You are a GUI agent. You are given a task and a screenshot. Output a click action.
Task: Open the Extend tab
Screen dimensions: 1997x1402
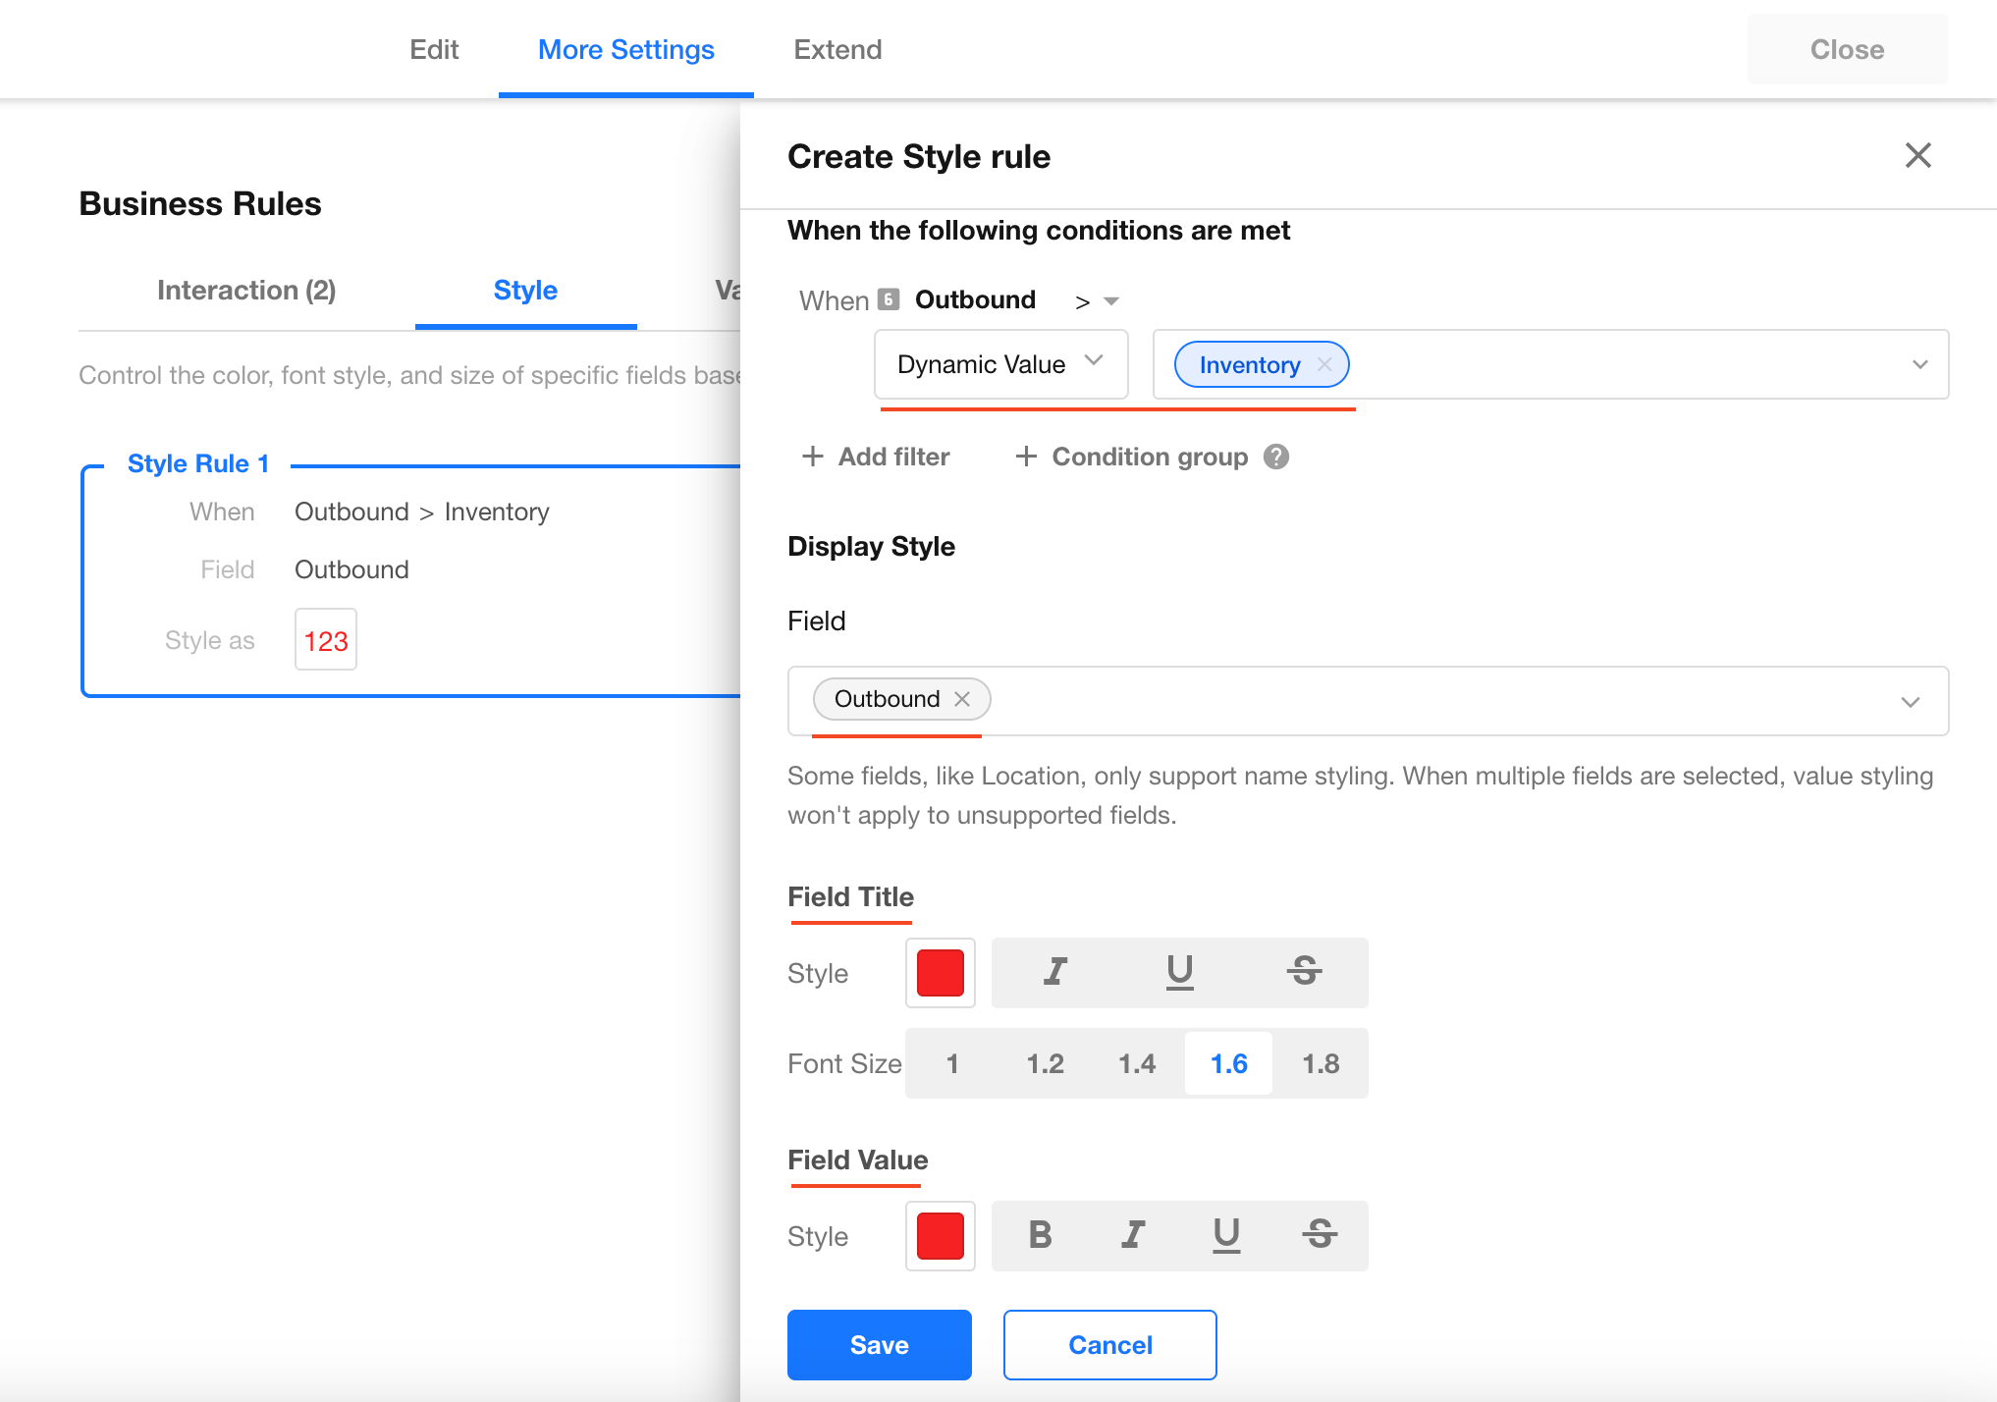point(837,49)
